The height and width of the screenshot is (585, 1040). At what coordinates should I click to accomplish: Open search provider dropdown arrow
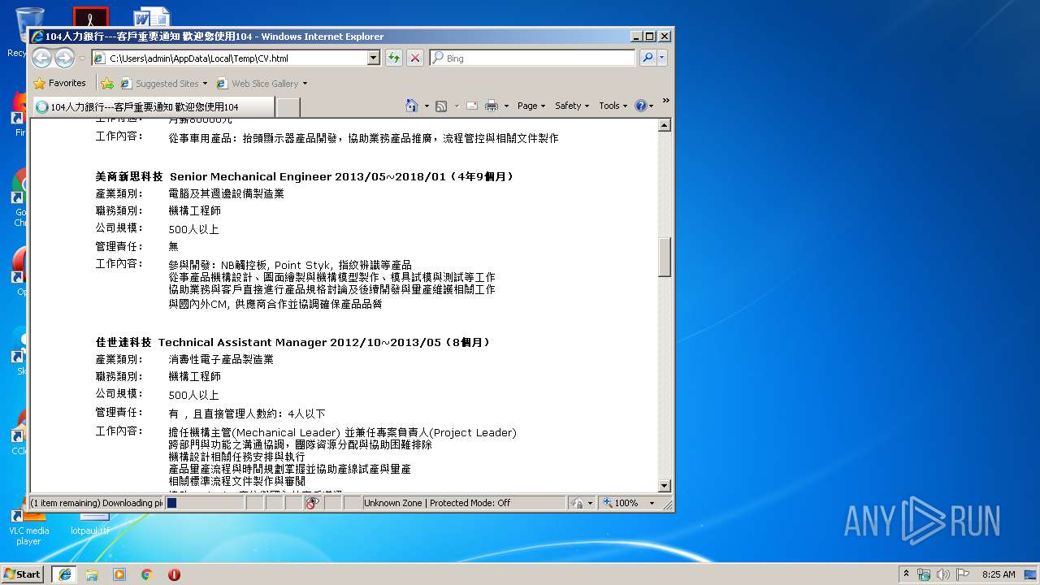tap(662, 58)
